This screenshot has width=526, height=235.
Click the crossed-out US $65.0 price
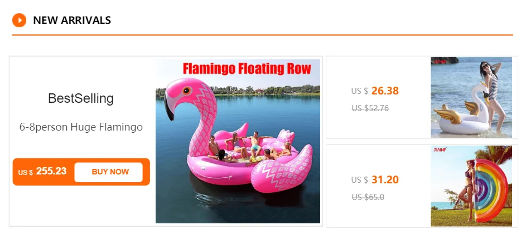(x=368, y=197)
